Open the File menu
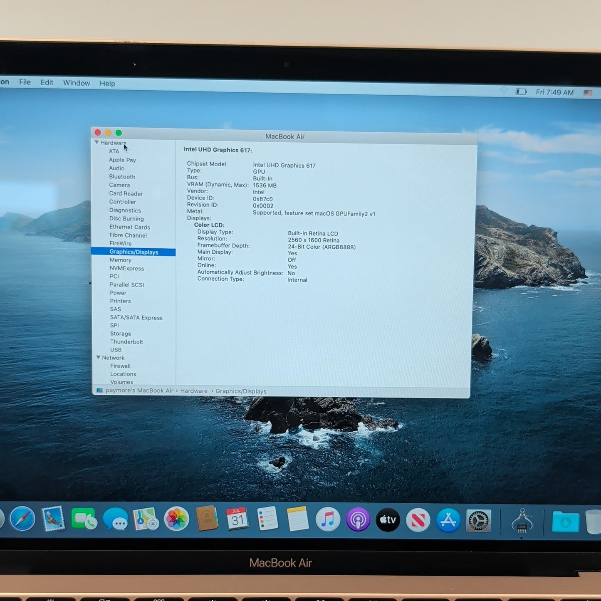This screenshot has height=601, width=601. click(x=25, y=82)
